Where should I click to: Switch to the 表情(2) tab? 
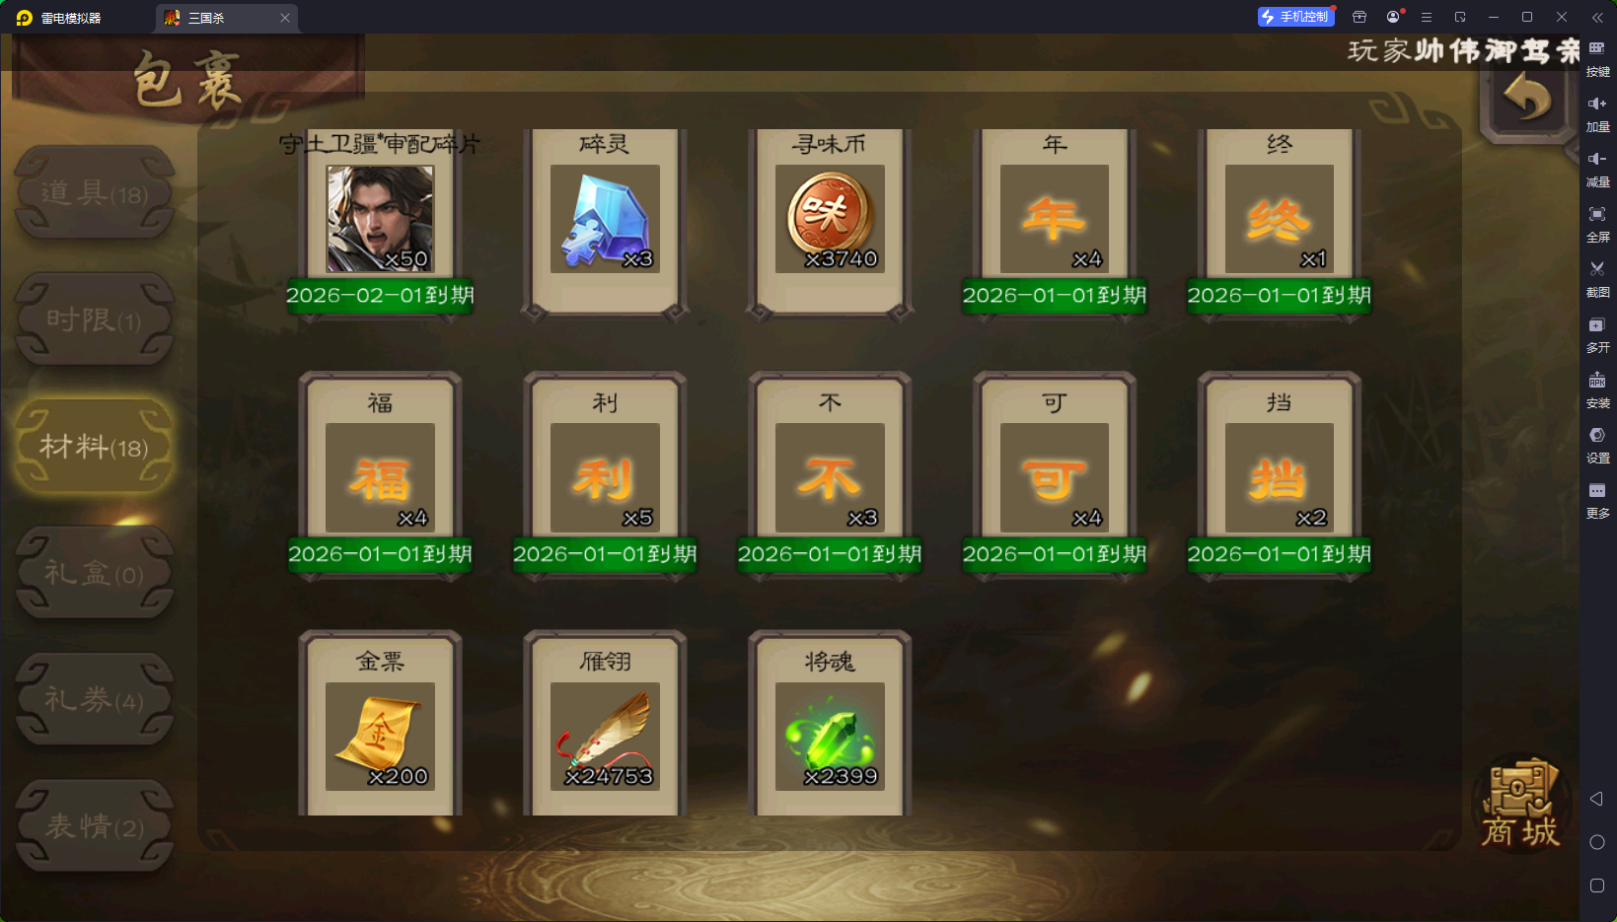pos(95,826)
